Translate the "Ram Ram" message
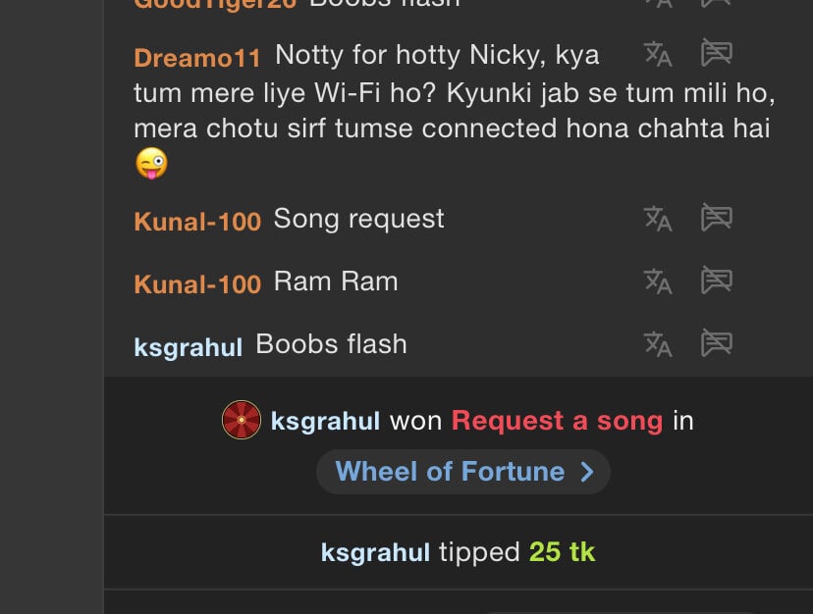The height and width of the screenshot is (614, 813). [657, 281]
